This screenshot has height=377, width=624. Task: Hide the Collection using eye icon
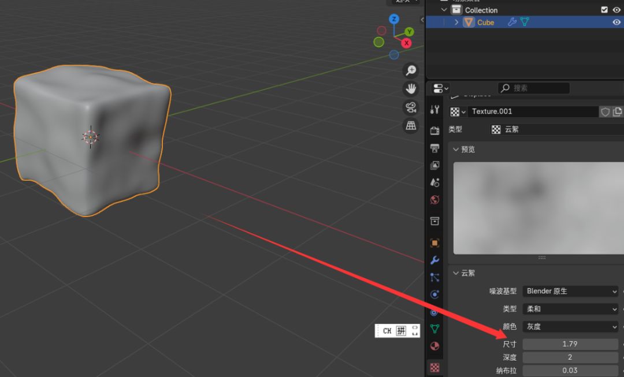(x=616, y=10)
